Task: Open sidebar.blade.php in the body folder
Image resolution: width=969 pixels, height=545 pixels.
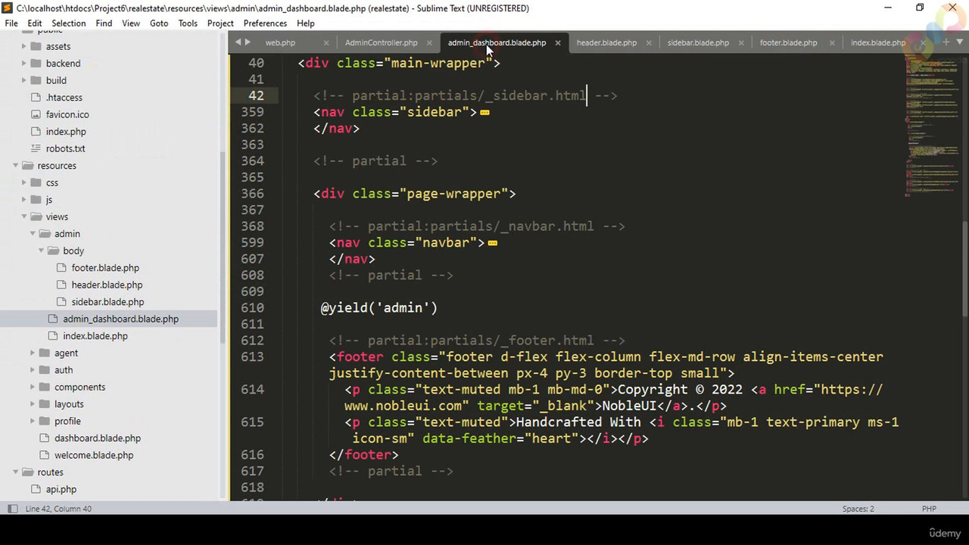Action: [x=107, y=302]
